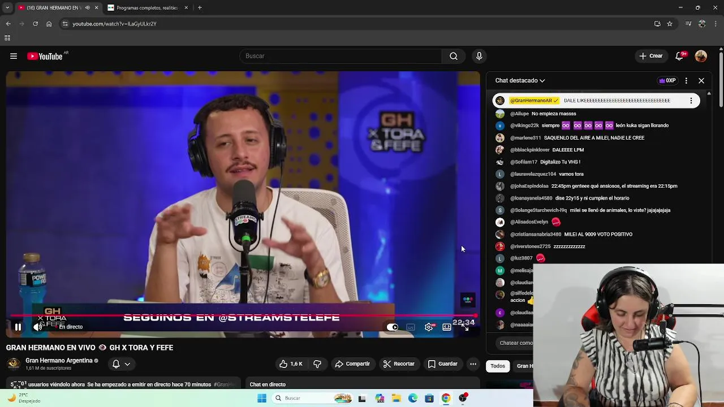Open pinned message options menu
The height and width of the screenshot is (407, 724).
[x=691, y=101]
